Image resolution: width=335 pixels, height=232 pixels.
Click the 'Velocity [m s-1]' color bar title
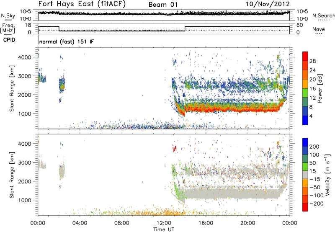[x=327, y=175]
